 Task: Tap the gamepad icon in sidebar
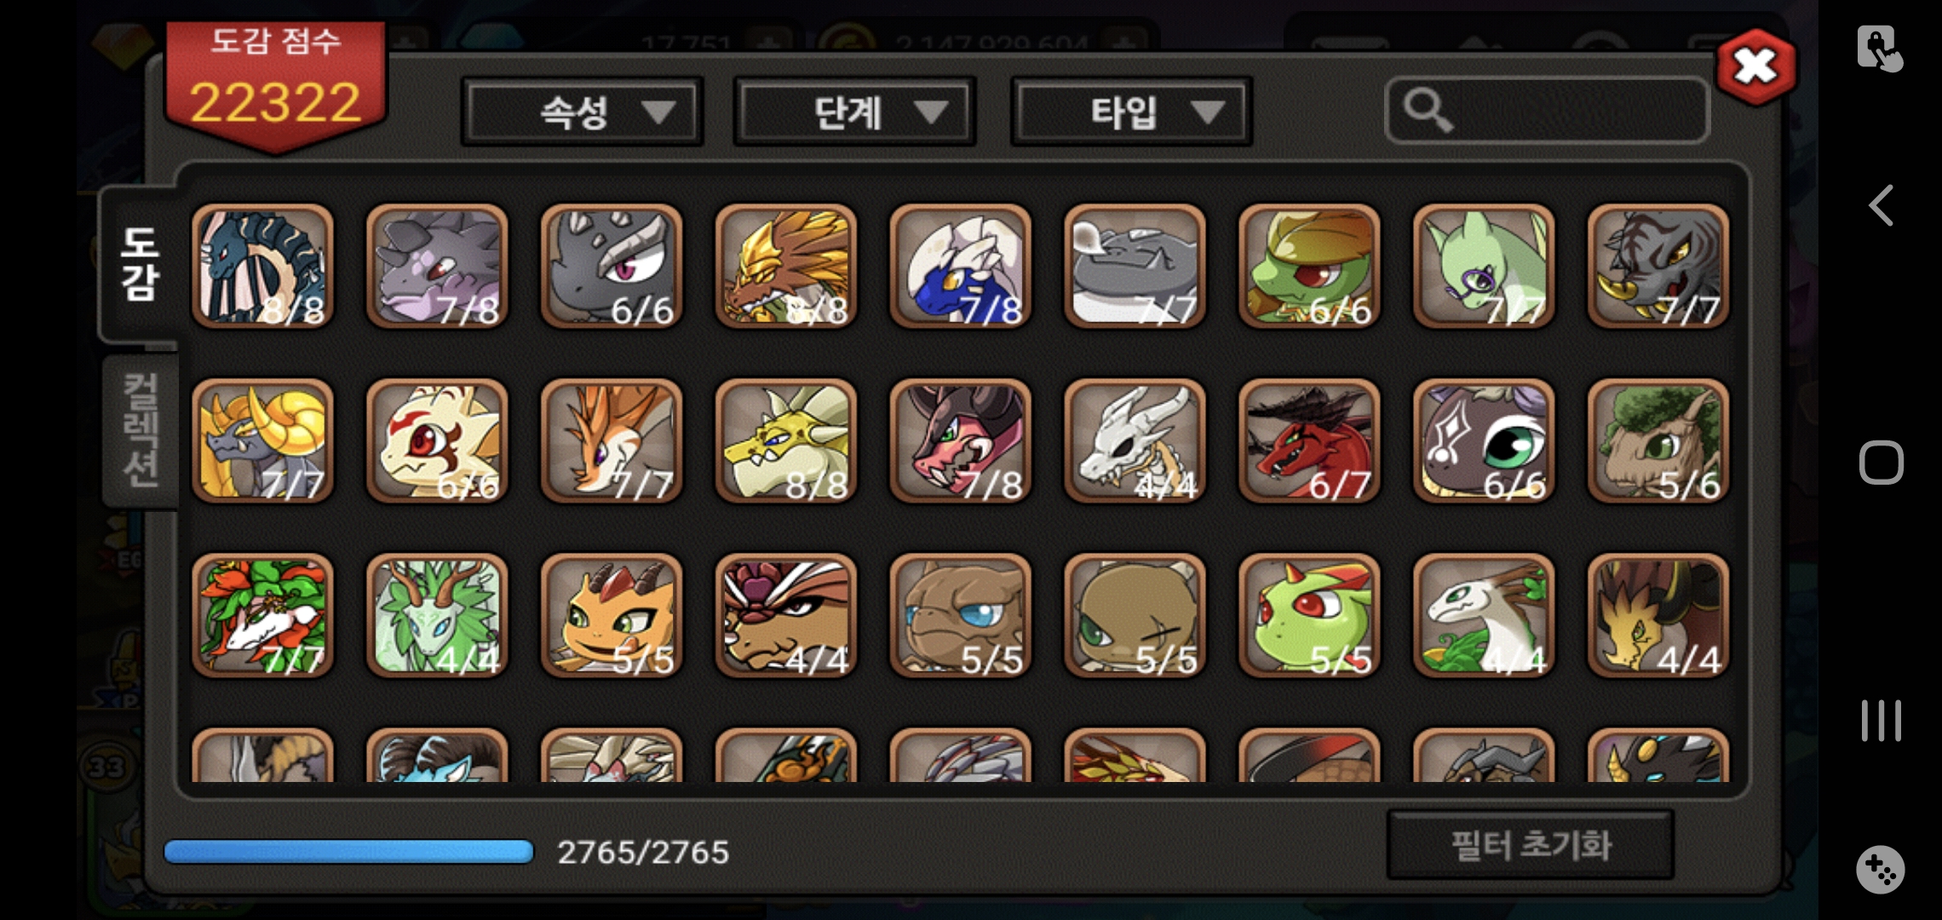tap(1881, 870)
